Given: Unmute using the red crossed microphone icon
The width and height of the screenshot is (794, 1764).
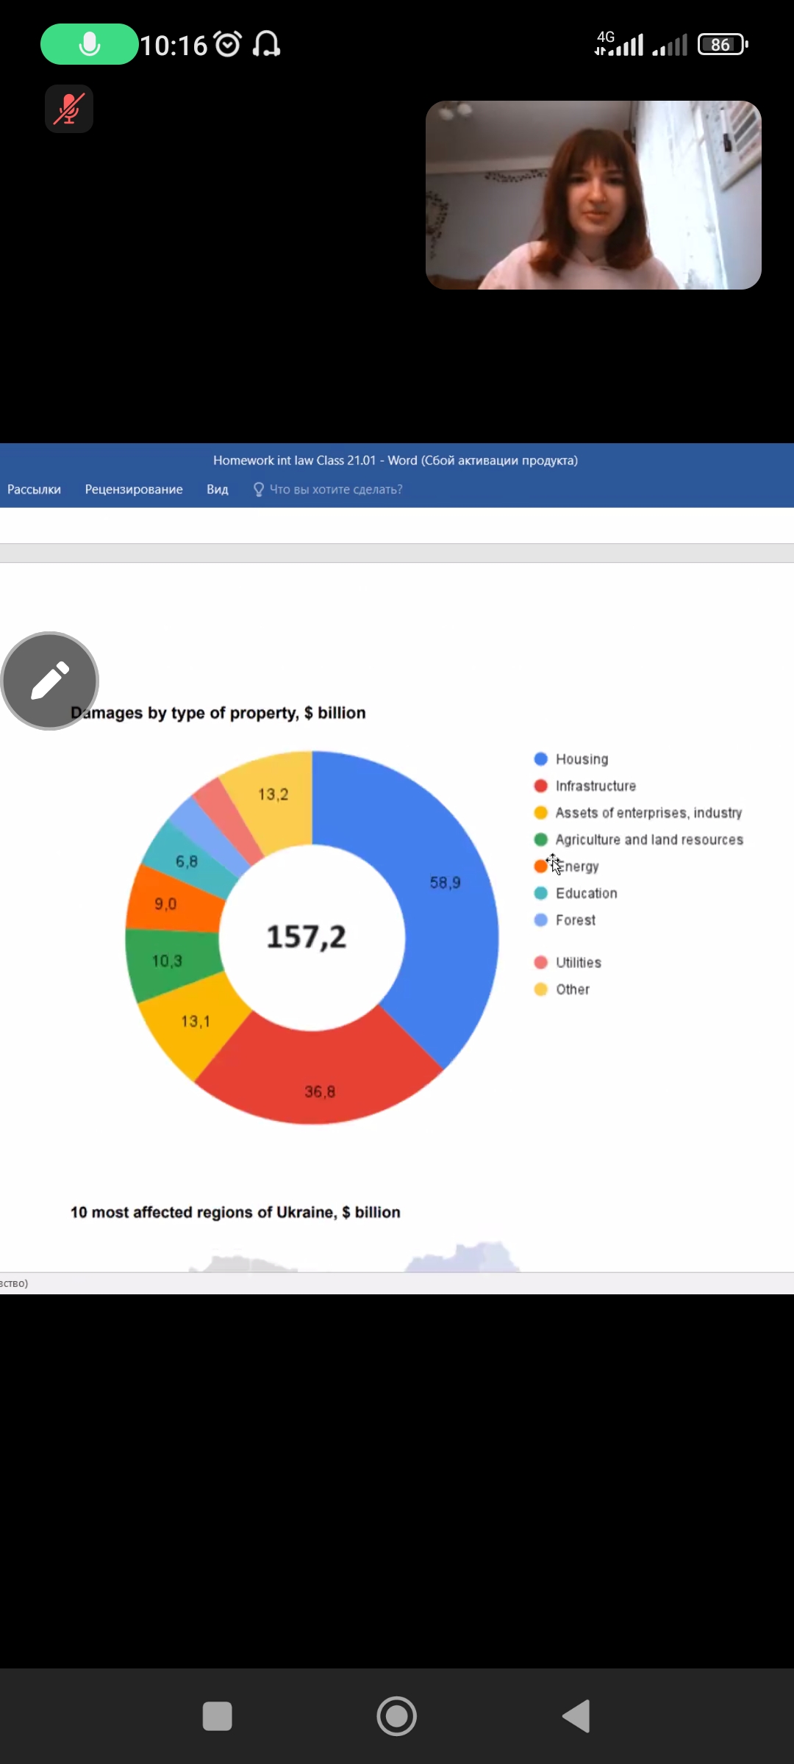Looking at the screenshot, I should (69, 109).
